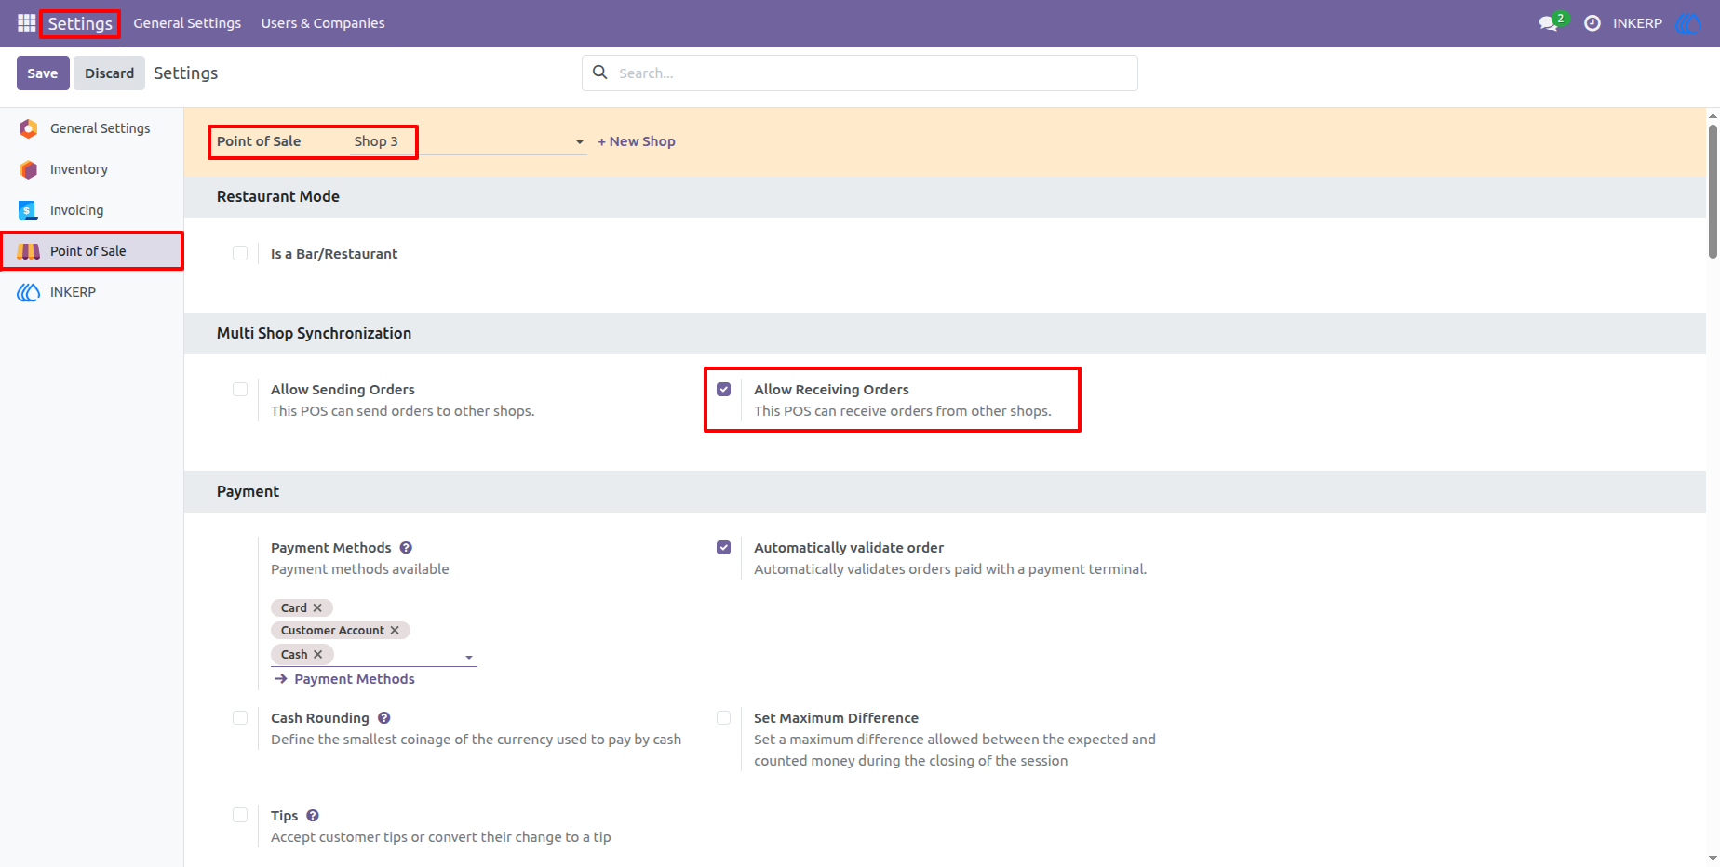Remove the Customer Account payment tag
Image resolution: width=1720 pixels, height=867 pixels.
(395, 631)
